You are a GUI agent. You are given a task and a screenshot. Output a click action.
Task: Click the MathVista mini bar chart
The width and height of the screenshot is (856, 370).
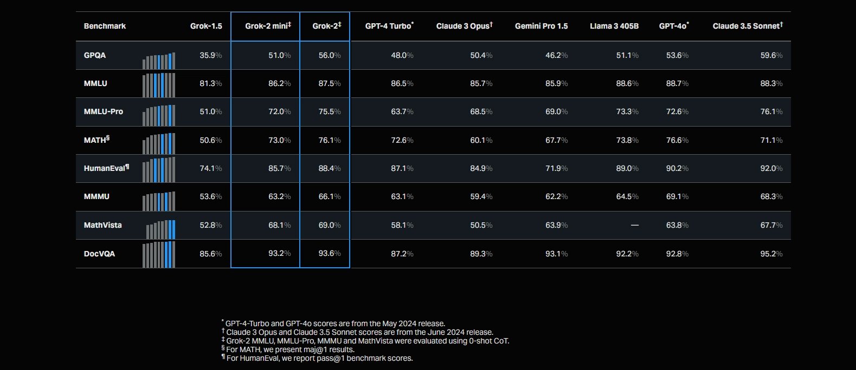coord(160,229)
